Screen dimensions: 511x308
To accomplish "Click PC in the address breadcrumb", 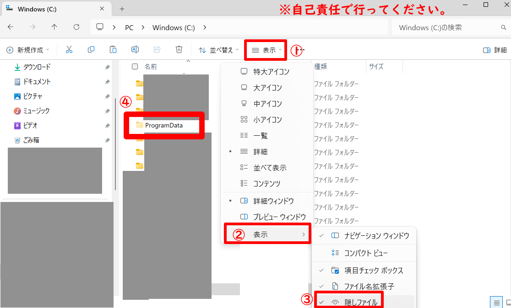I will coord(129,27).
